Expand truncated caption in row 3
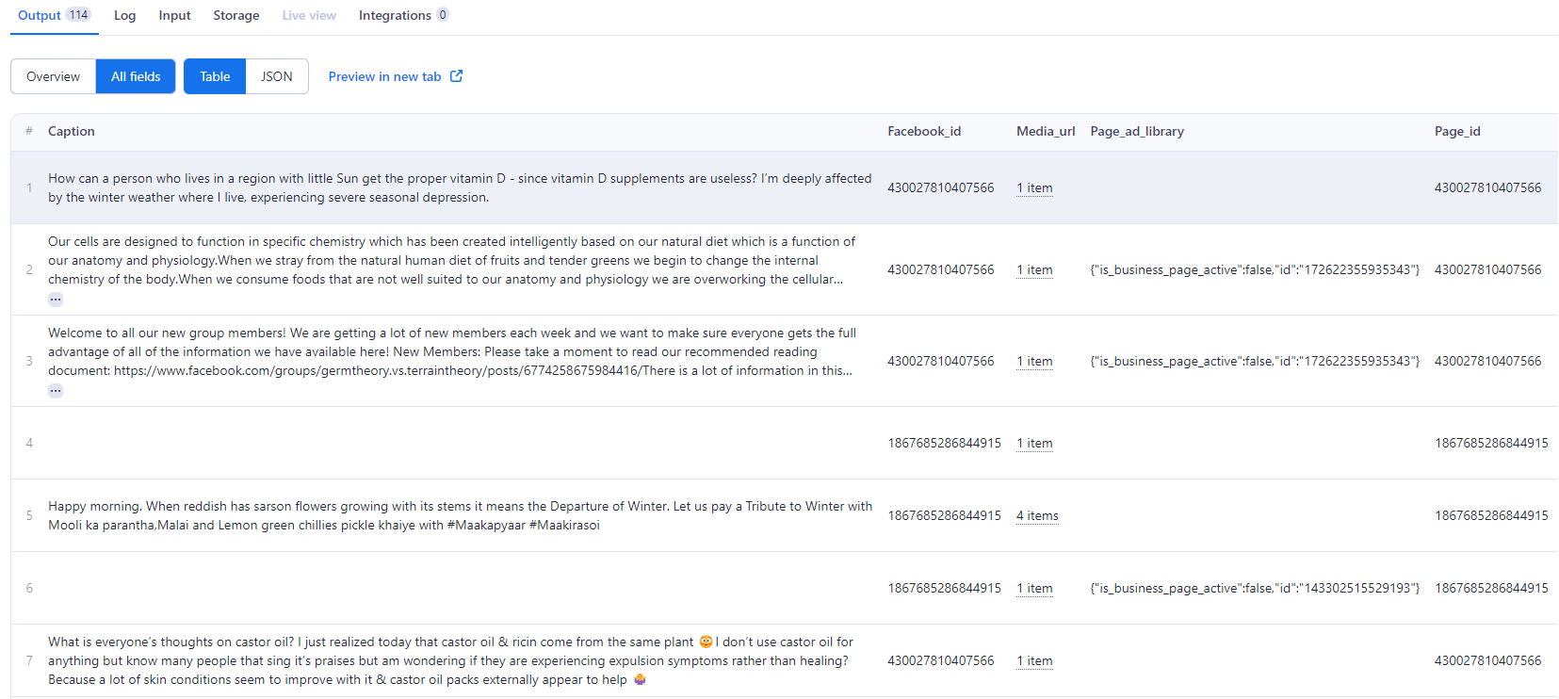The image size is (1559, 699). pos(56,391)
